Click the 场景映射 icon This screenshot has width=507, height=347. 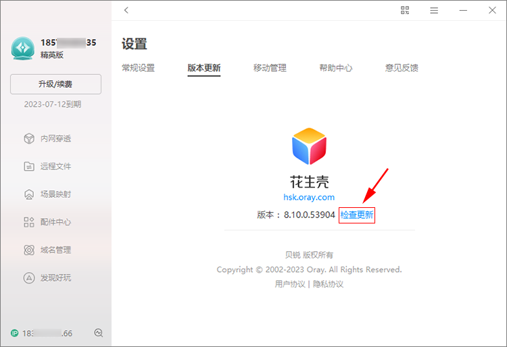[29, 194]
